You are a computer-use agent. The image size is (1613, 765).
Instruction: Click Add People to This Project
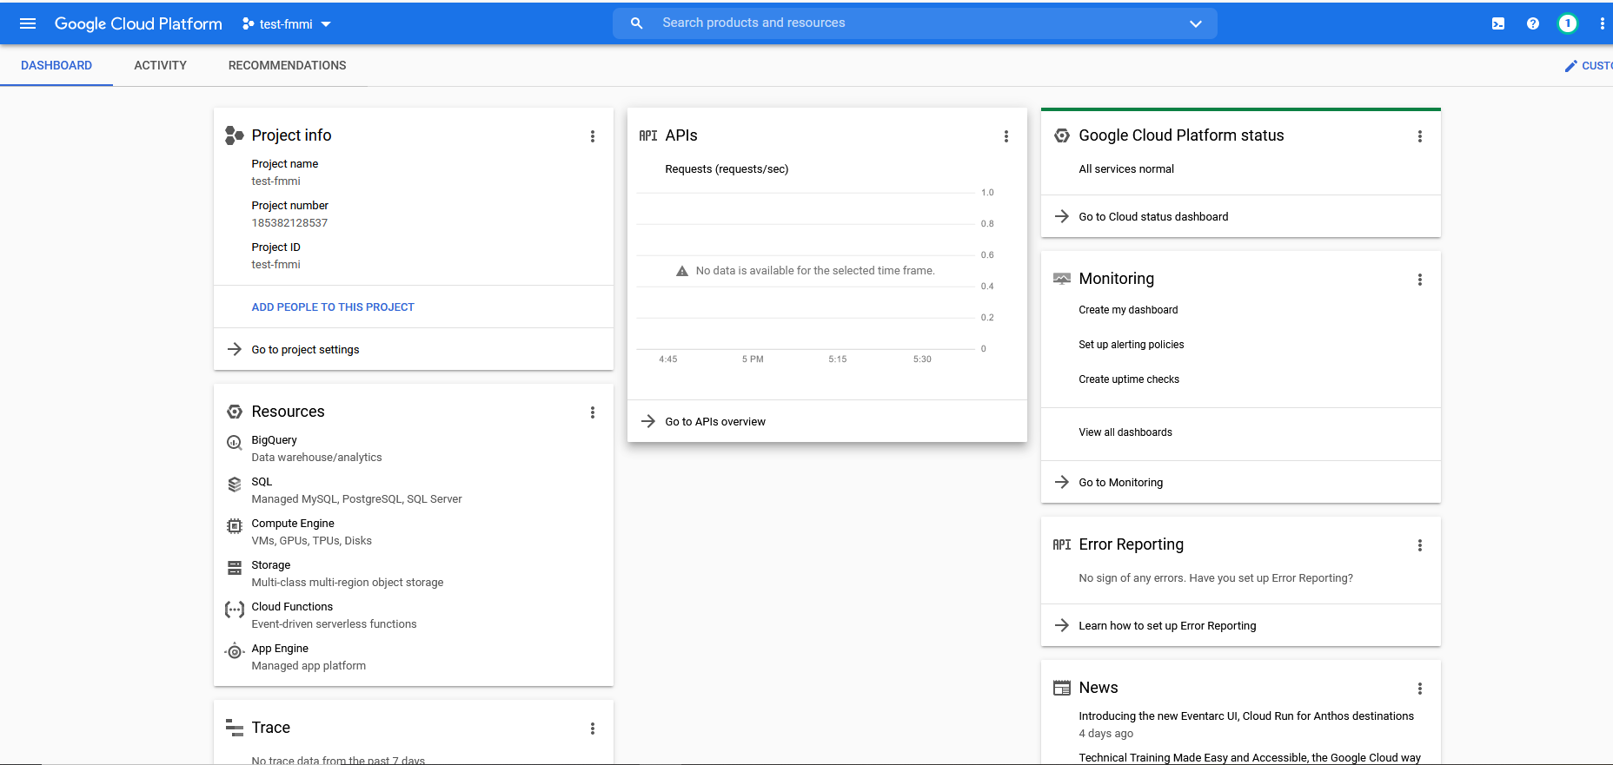[x=333, y=307]
